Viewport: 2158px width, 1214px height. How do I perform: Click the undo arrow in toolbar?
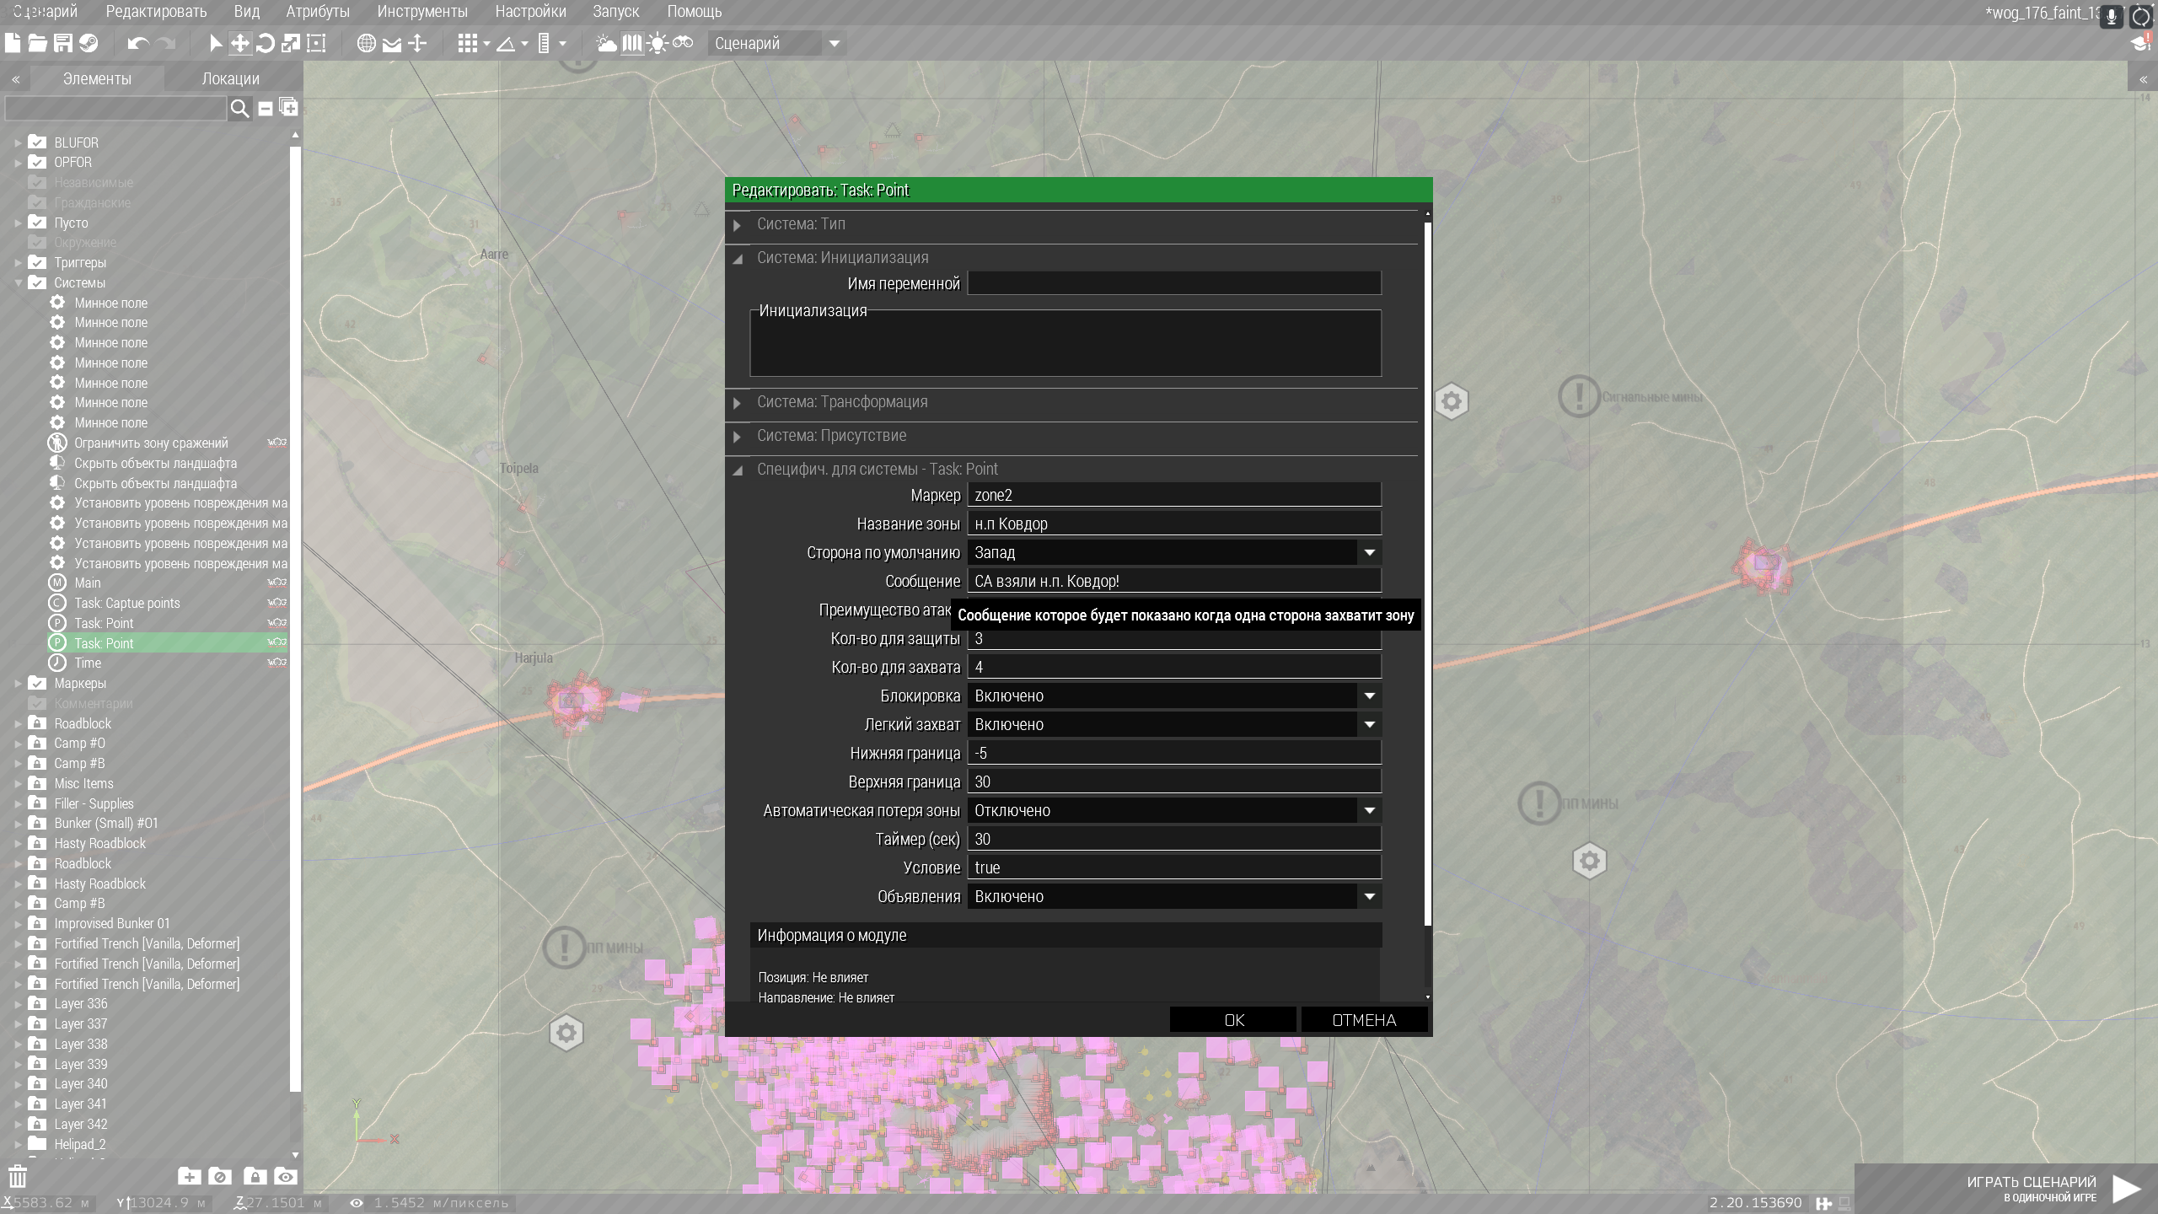click(x=138, y=43)
